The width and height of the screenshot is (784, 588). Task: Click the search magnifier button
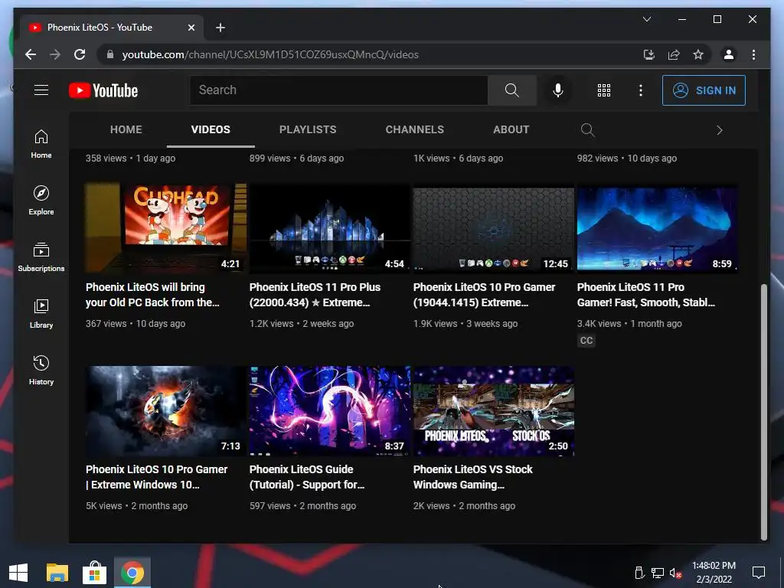512,90
